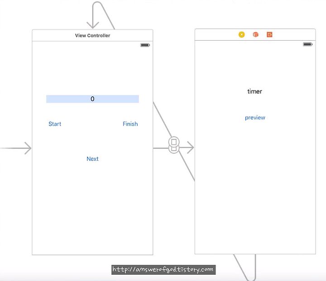
Task: Select the highlighted 0 label
Action: (92, 99)
